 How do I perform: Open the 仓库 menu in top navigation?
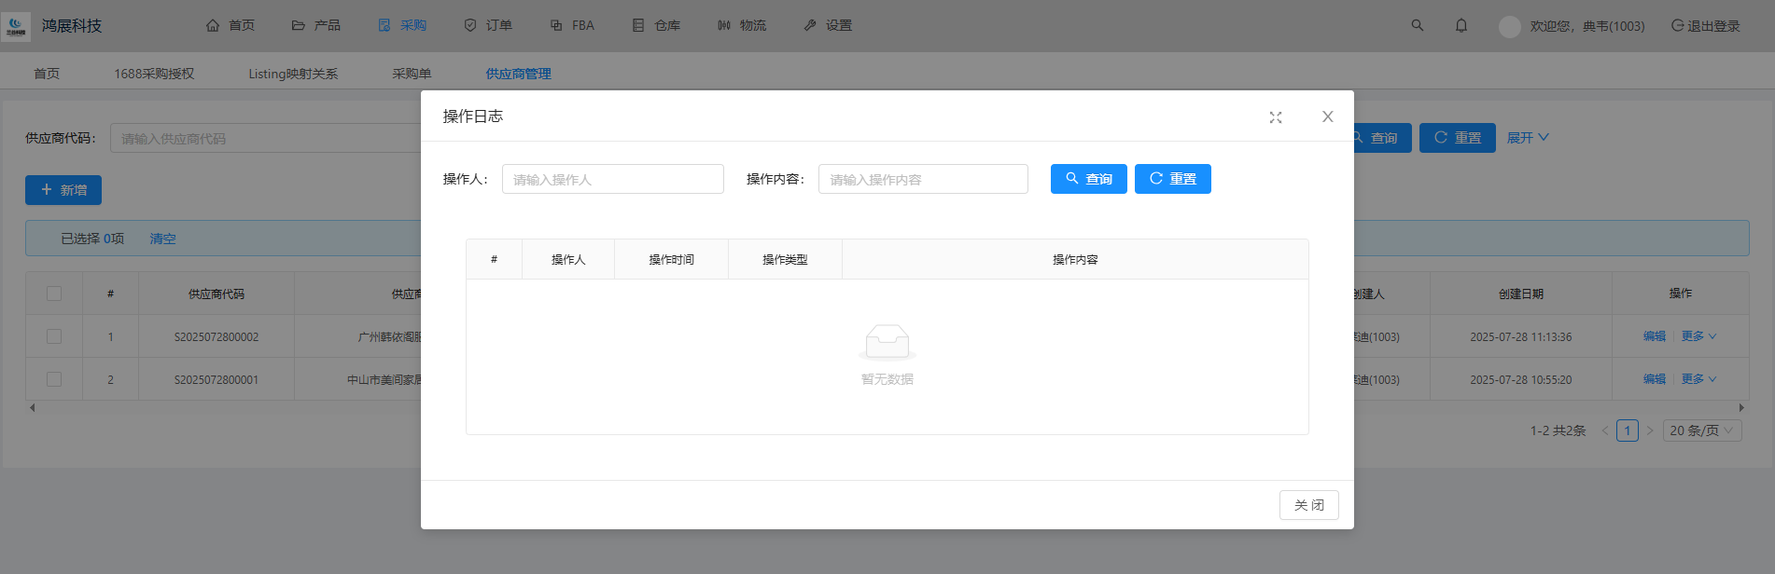coord(656,25)
